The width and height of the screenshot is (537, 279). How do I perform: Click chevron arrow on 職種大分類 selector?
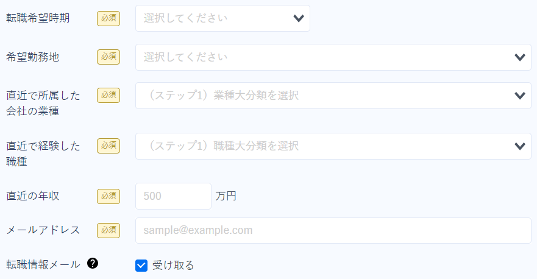520,147
